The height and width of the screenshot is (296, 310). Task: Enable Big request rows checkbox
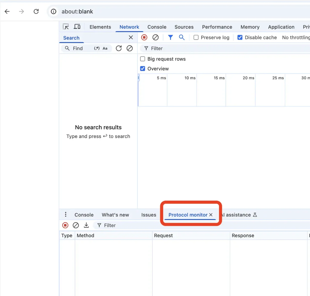tap(143, 59)
